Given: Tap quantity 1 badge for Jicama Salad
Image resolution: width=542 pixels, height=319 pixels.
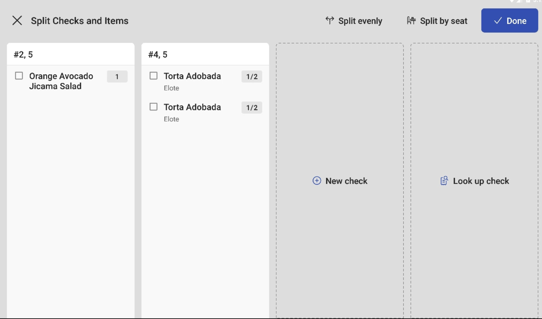Looking at the screenshot, I should point(117,77).
